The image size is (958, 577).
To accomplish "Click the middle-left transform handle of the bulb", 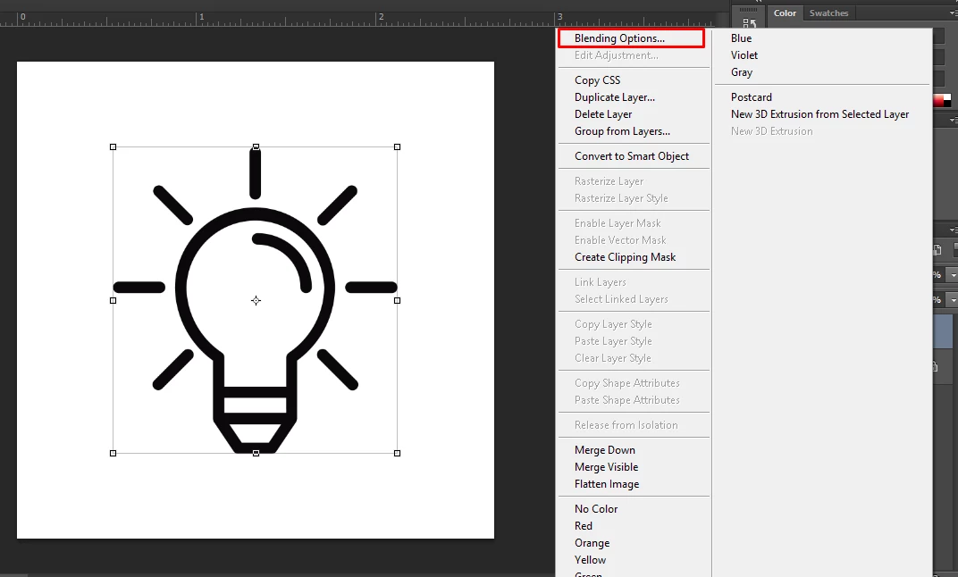I will point(113,300).
